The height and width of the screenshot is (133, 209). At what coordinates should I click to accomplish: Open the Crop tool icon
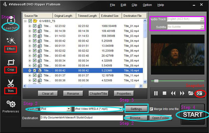point(11,63)
